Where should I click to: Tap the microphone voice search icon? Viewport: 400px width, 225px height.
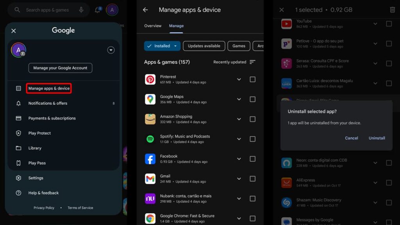click(81, 10)
